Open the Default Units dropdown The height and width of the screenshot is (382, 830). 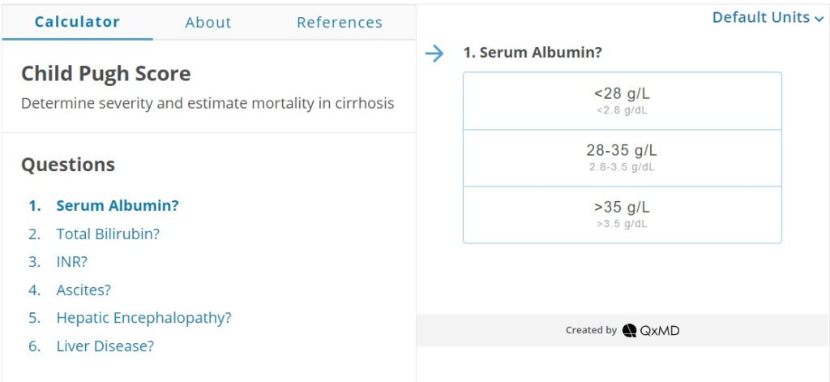click(768, 18)
